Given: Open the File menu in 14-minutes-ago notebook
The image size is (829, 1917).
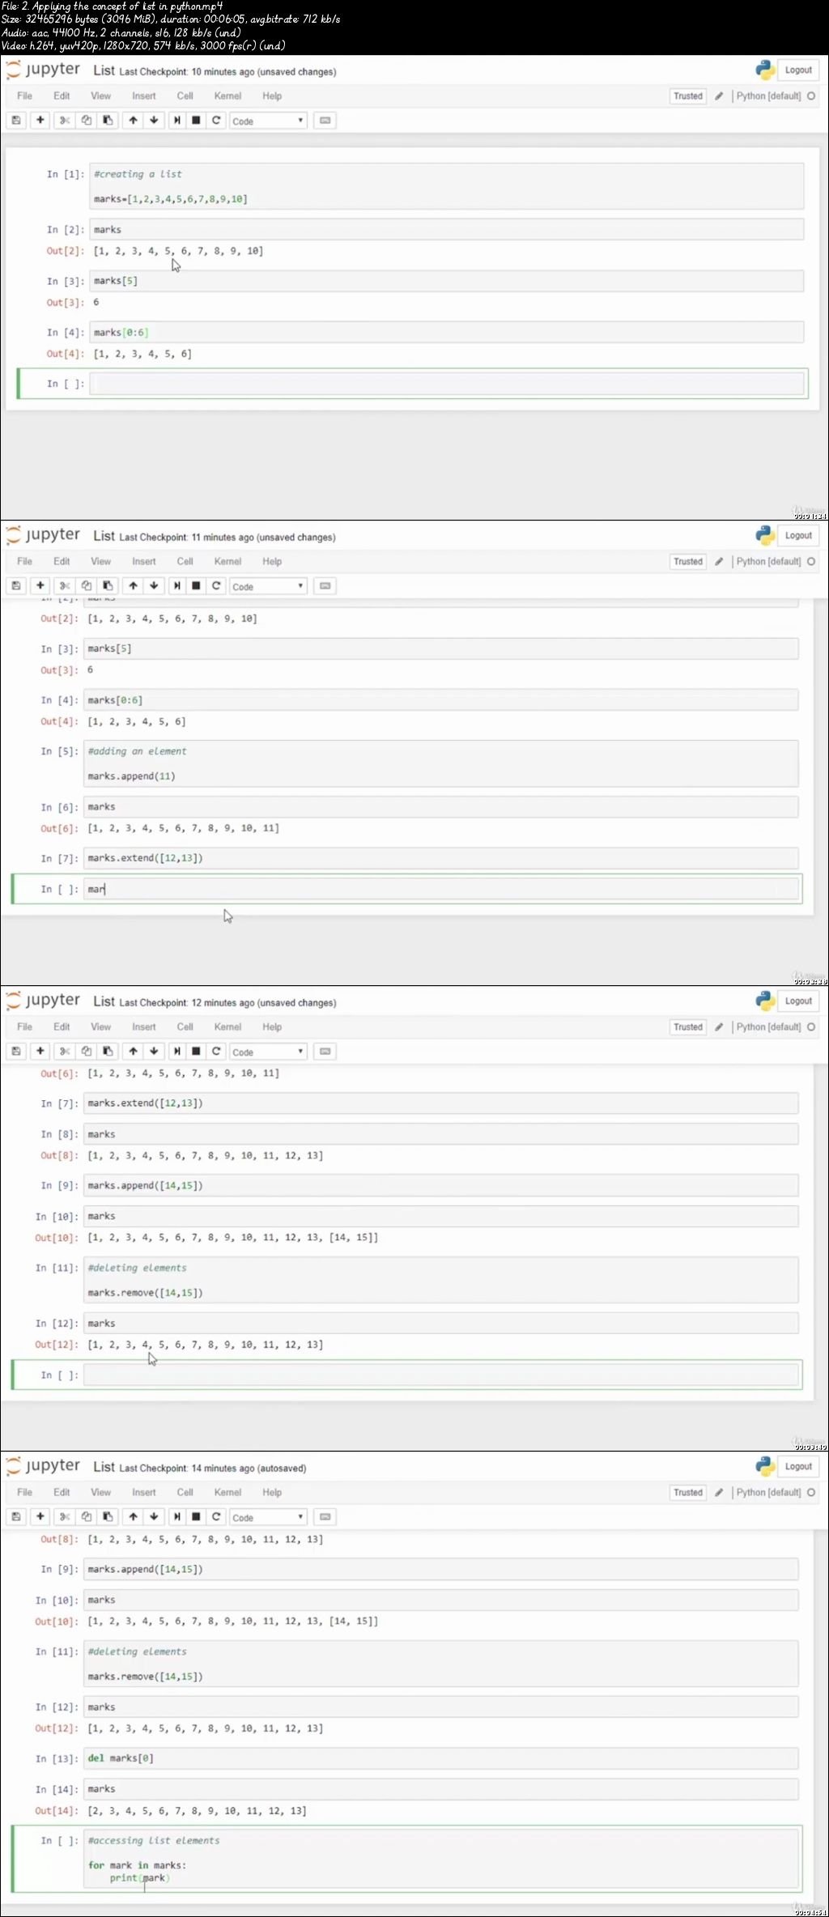Looking at the screenshot, I should [x=25, y=1493].
